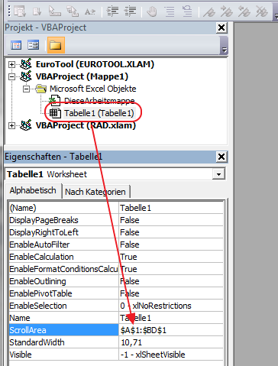Select the EnableFormatConditionsCalcu property
This screenshot has height=366, width=278.
click(x=63, y=269)
